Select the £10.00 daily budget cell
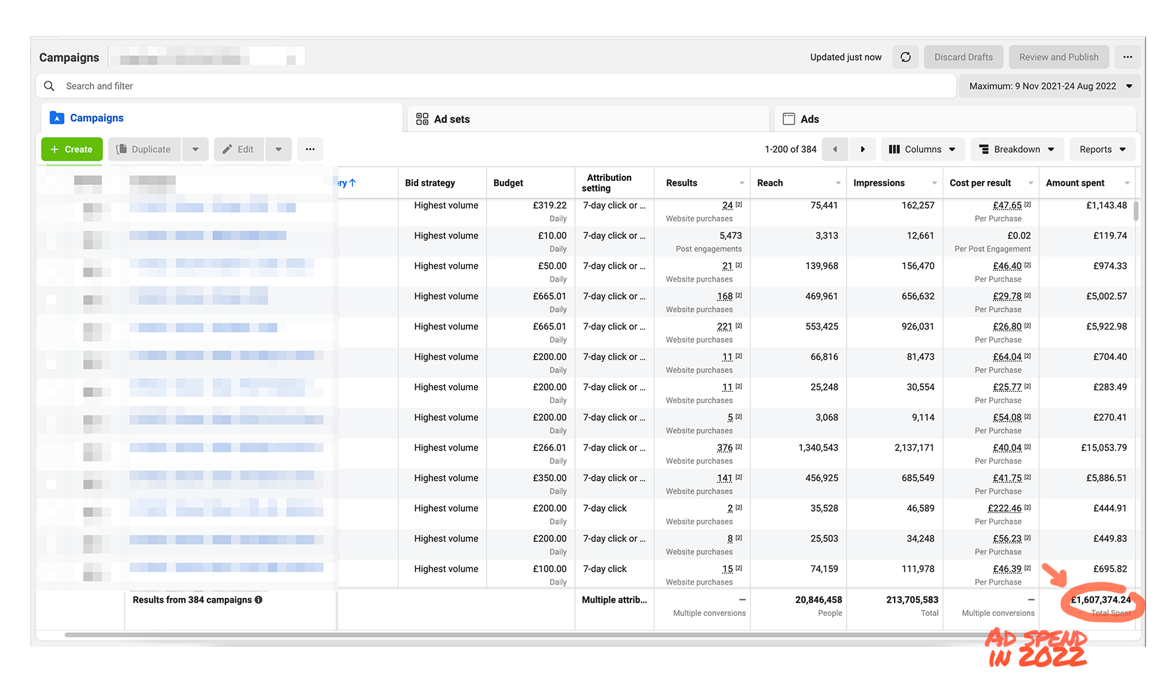Image resolution: width=1175 pixels, height=681 pixels. tap(531, 242)
